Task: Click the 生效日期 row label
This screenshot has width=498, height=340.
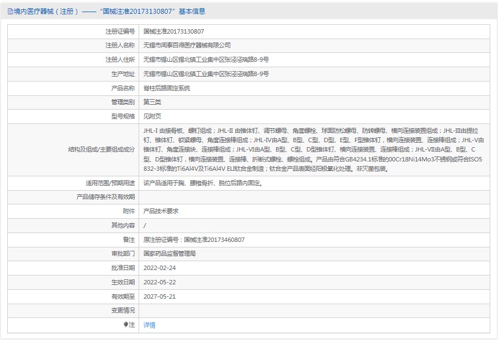Action: point(123,282)
